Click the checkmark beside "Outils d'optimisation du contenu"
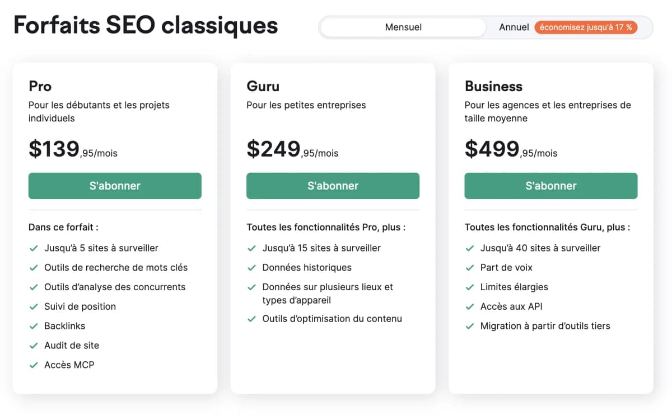672x416 pixels. click(x=251, y=319)
